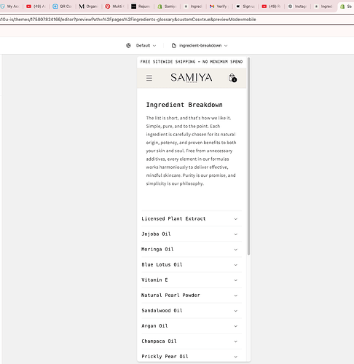Switch to the QR Co browser tab
Screen dimensions: 354x364
tap(62, 7)
